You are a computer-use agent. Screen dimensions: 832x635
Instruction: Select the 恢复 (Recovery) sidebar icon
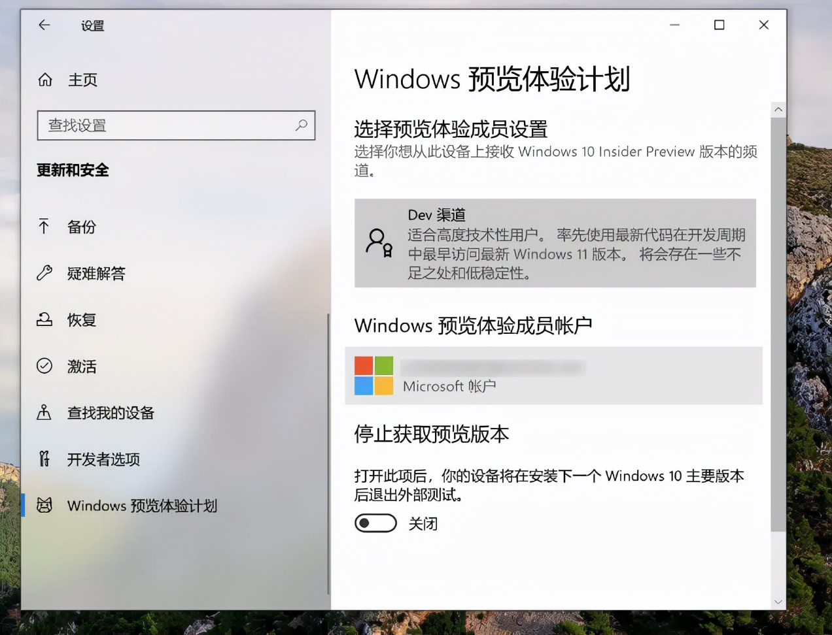pos(44,319)
